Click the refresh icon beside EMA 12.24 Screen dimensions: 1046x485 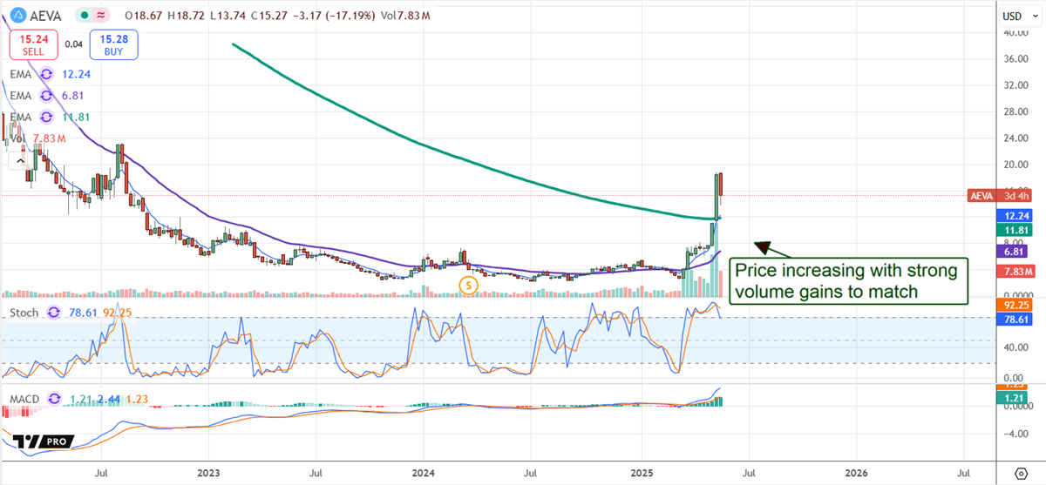(45, 74)
